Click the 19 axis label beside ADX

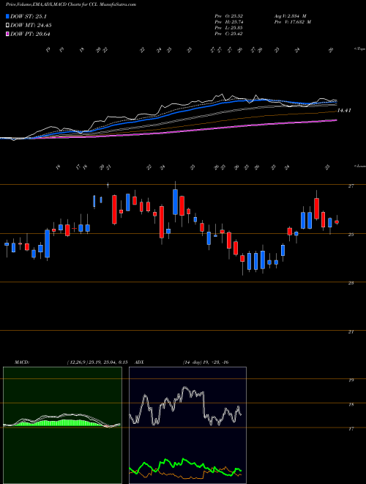[x=351, y=381]
